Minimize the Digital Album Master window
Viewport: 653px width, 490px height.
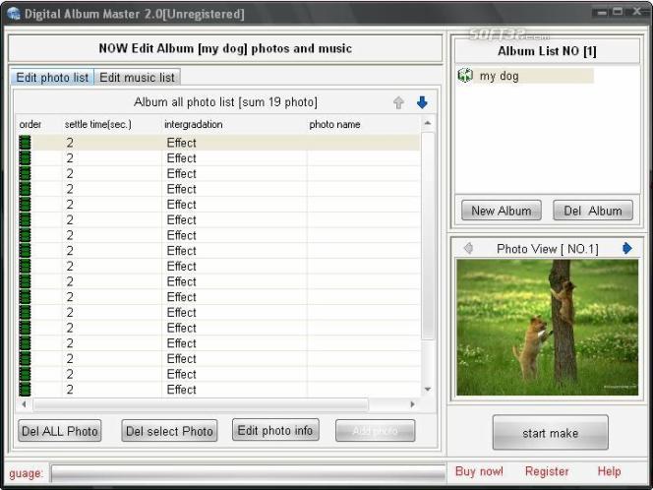tap(602, 13)
